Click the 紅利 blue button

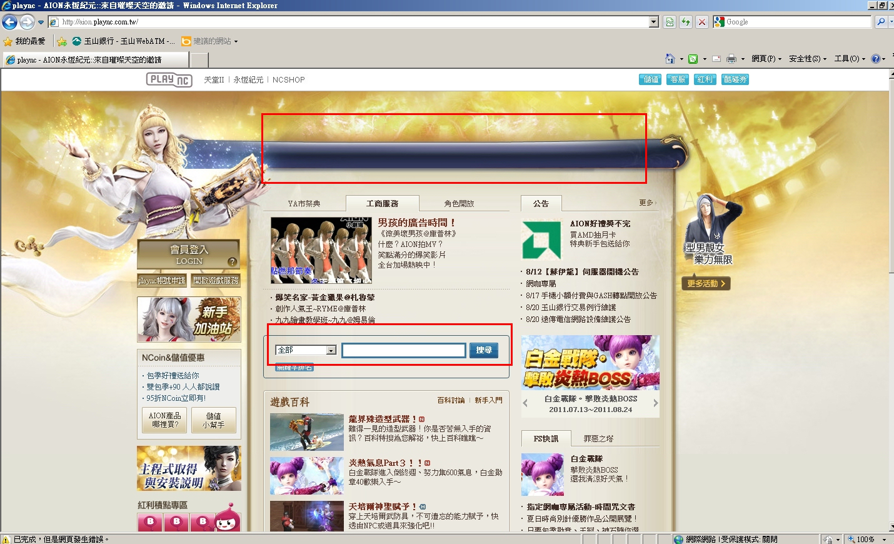click(x=704, y=79)
